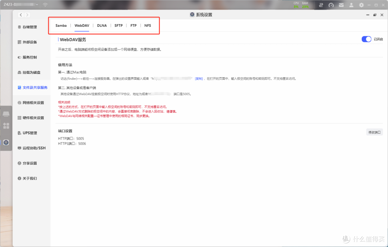Open 存储管理 storage management section
Image resolution: width=388 pixels, height=247 pixels.
coord(27,27)
